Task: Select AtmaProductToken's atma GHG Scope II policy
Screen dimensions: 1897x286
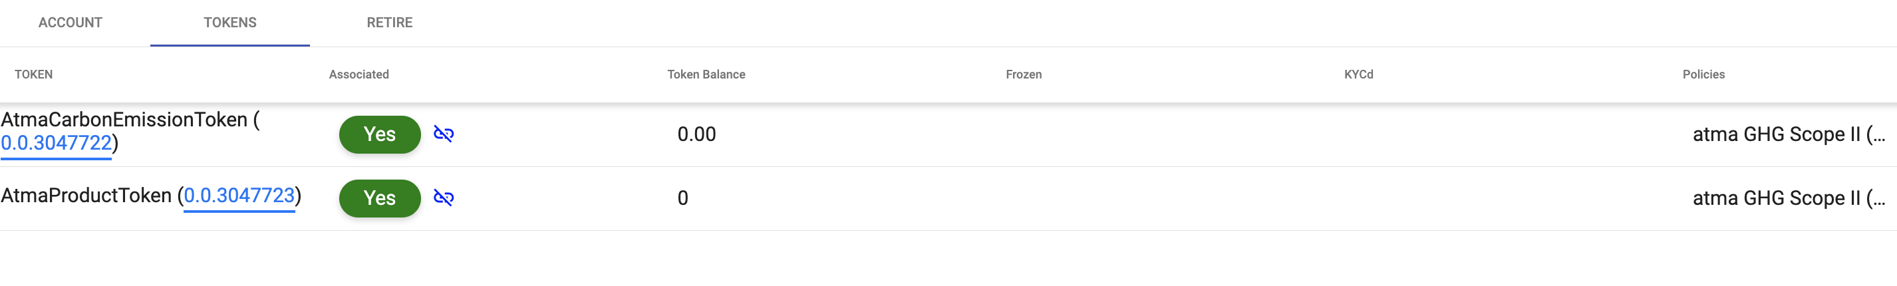Action: (x=1788, y=198)
